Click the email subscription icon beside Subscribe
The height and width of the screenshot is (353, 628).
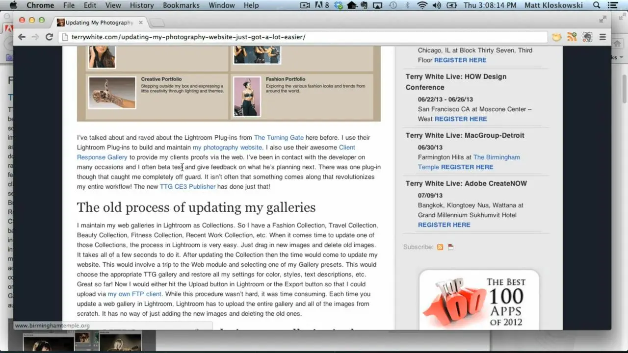pos(450,247)
